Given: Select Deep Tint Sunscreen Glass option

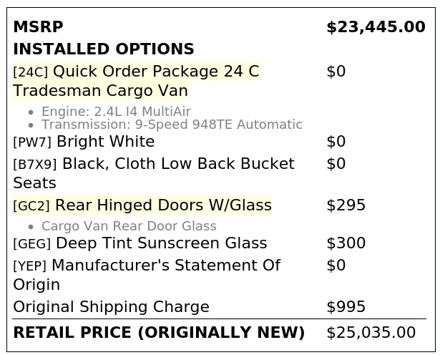Looking at the screenshot, I should click(140, 243).
